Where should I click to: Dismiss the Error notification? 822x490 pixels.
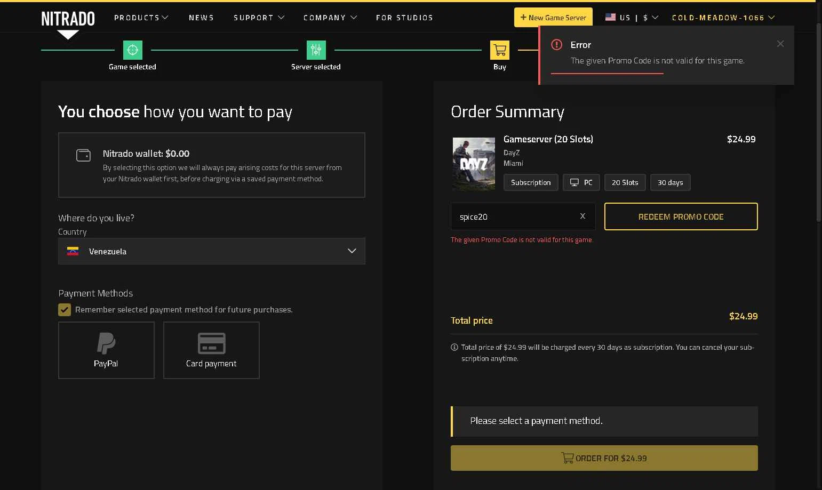[x=780, y=44]
